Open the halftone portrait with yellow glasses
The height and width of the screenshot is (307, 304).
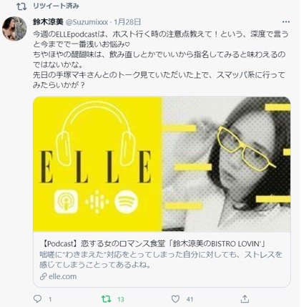[226, 164]
